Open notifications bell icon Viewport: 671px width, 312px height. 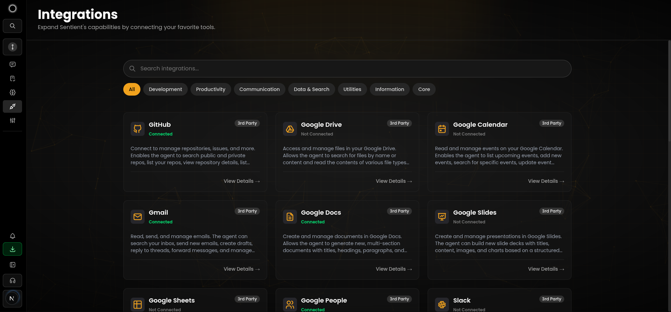click(13, 236)
